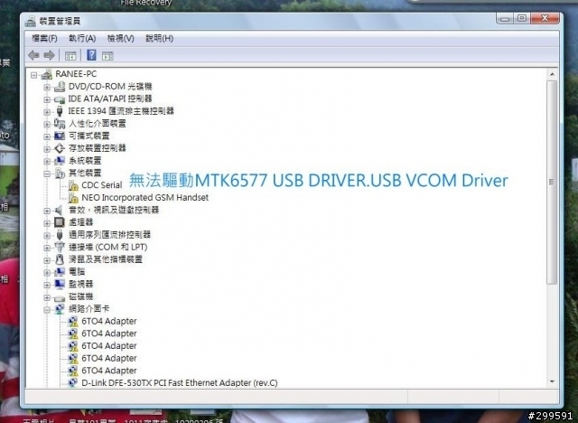Click the sound controller speaker icon
This screenshot has width=578, height=423.
point(59,211)
